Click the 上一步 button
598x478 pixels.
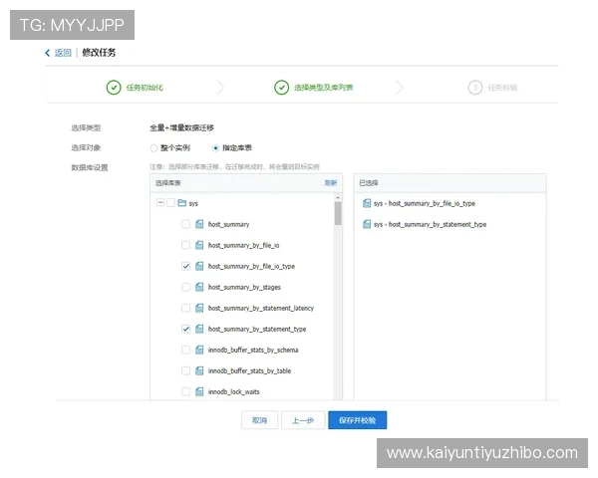click(x=302, y=421)
